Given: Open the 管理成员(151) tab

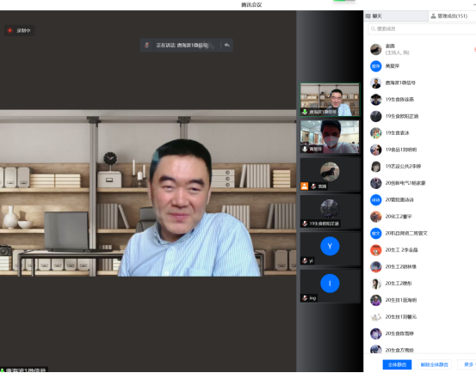Looking at the screenshot, I should (452, 16).
